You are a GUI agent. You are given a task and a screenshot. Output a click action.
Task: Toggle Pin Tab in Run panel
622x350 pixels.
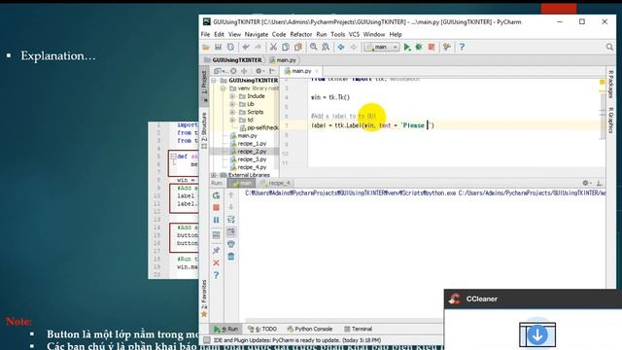216,251
